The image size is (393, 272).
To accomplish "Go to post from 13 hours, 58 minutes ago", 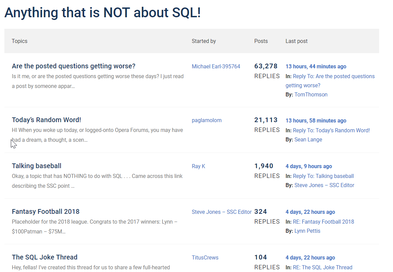I will pos(316,120).
